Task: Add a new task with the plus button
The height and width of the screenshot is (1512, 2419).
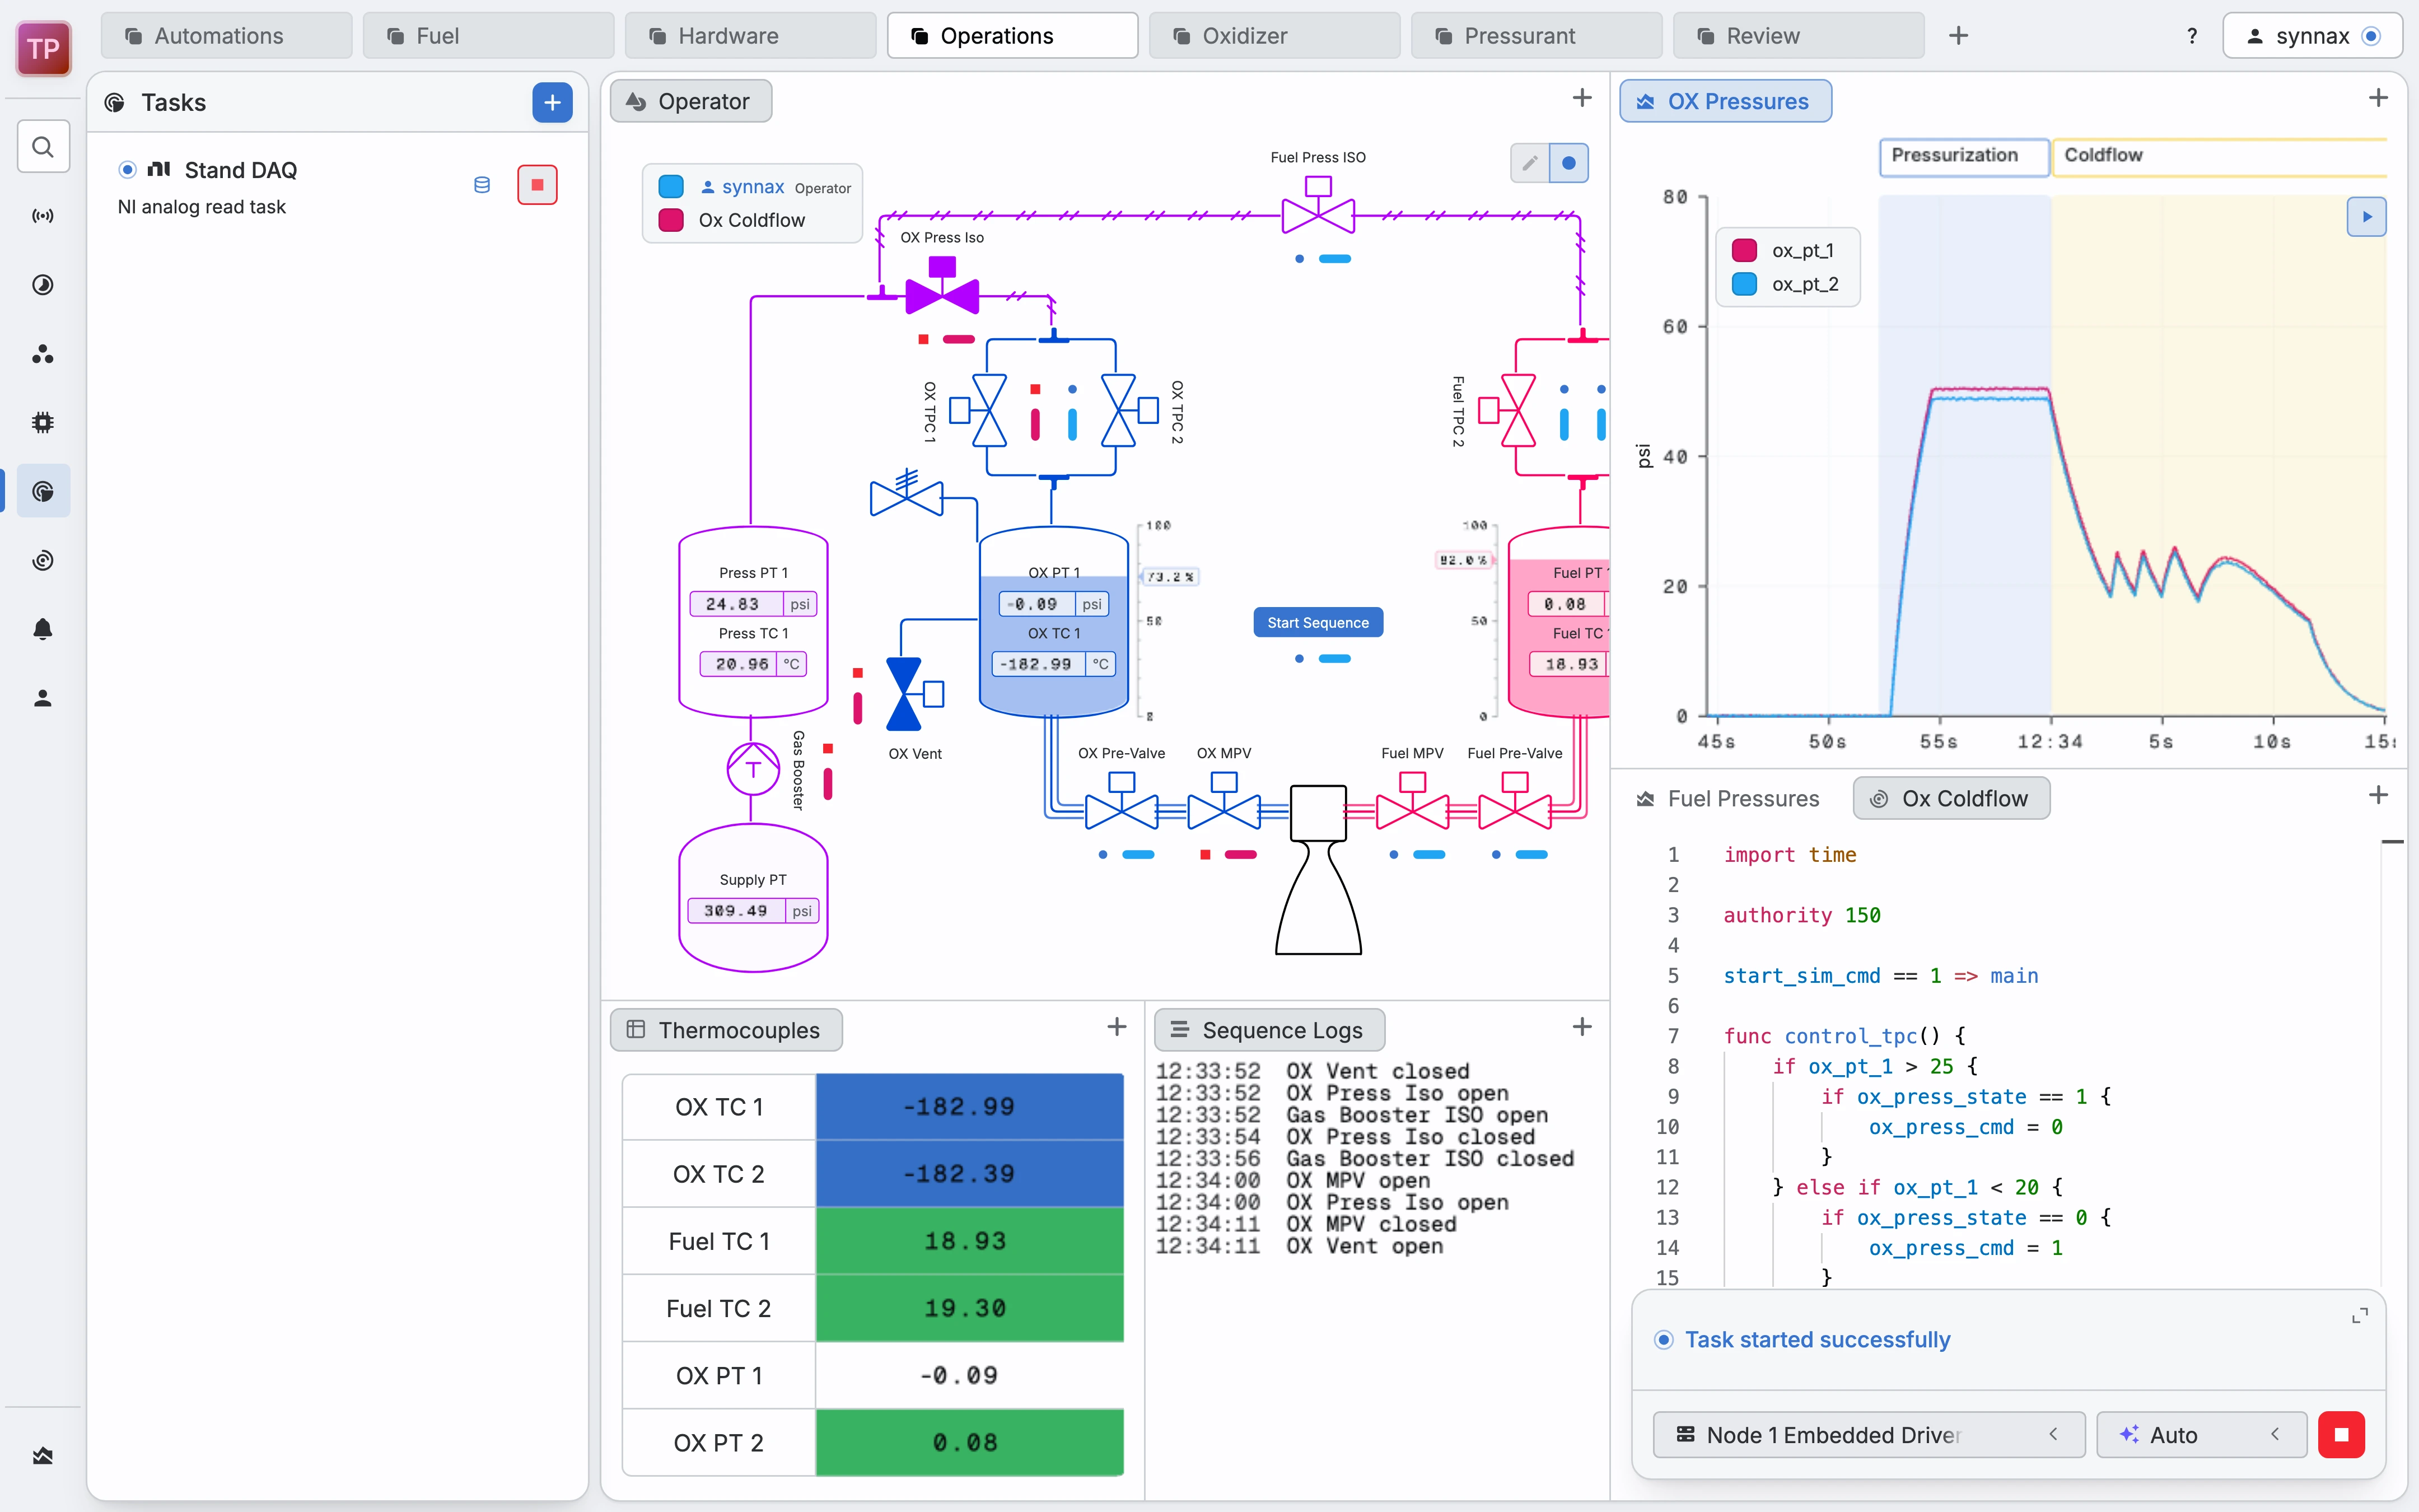Action: 552,102
